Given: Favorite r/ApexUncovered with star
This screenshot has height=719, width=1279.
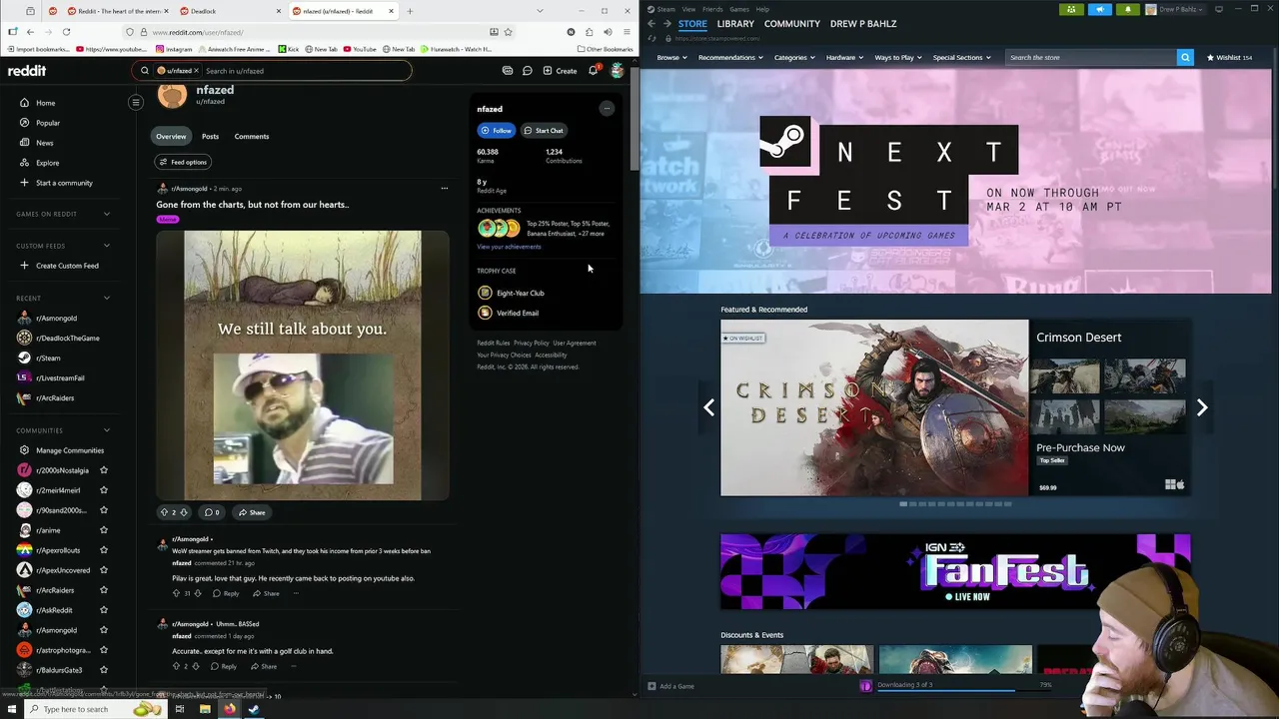Looking at the screenshot, I should point(103,570).
